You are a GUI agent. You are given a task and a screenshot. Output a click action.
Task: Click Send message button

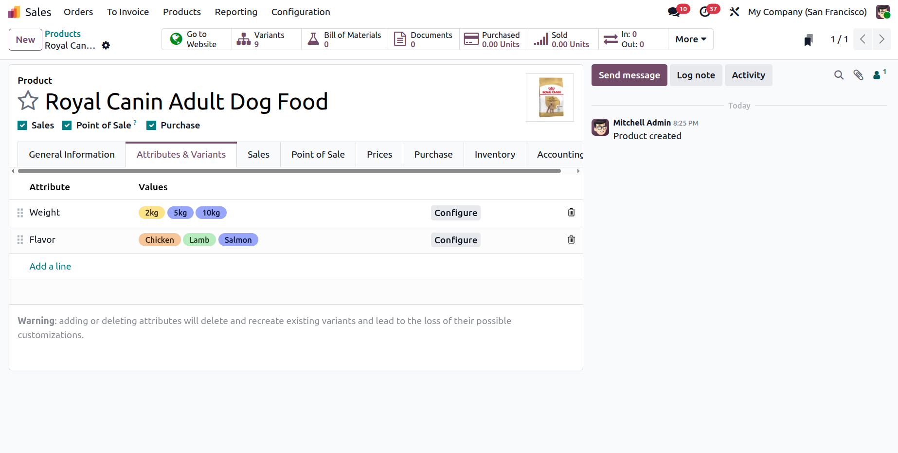tap(629, 75)
